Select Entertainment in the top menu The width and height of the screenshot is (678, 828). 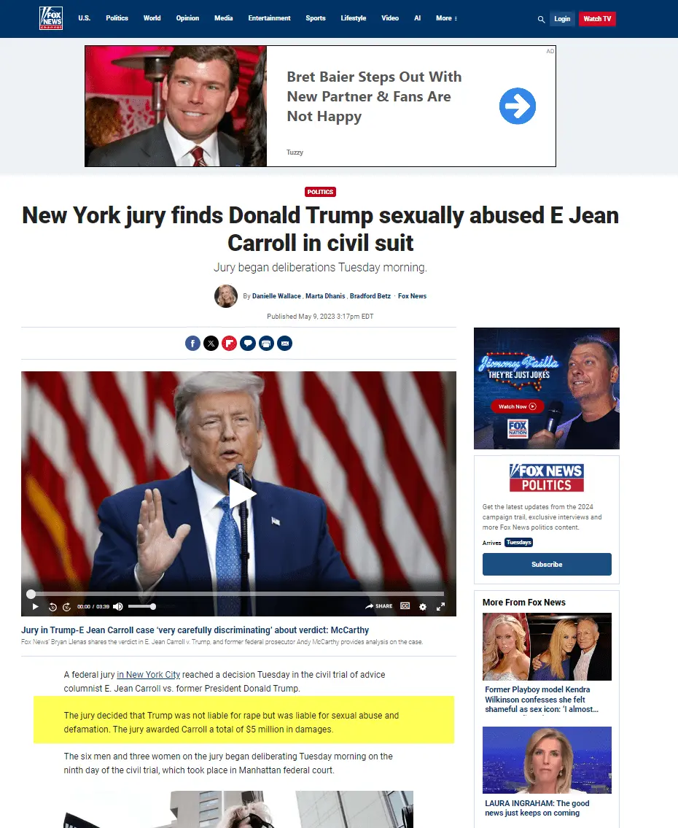[x=269, y=18]
